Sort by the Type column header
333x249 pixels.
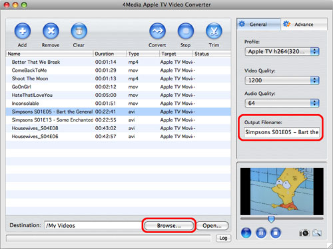point(143,54)
